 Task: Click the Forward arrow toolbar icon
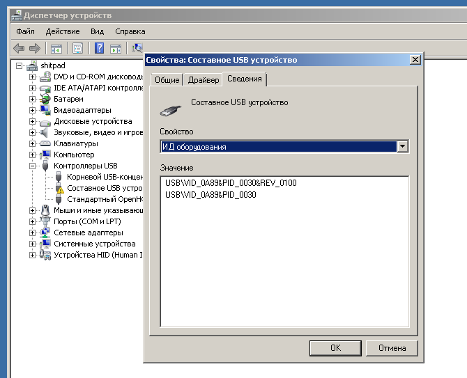click(34, 48)
